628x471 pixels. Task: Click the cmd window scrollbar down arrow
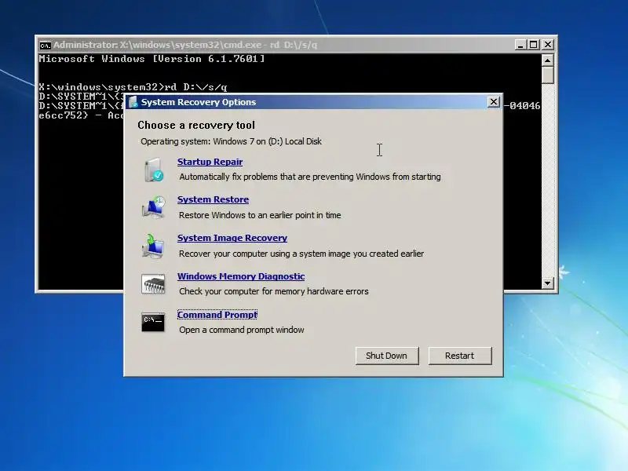pyautogui.click(x=547, y=283)
